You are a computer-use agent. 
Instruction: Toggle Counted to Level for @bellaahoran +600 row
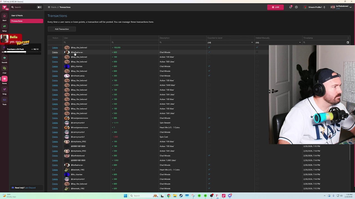tap(209, 52)
